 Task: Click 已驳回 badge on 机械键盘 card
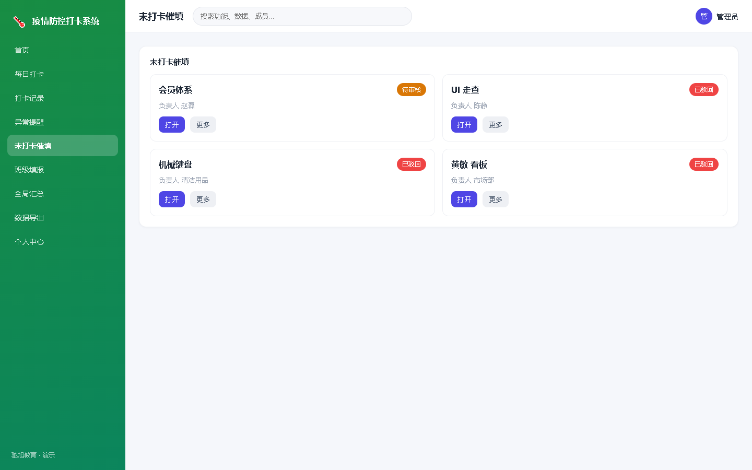tap(412, 164)
